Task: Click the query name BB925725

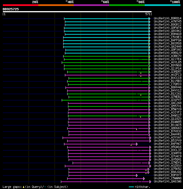Action: (11, 9)
